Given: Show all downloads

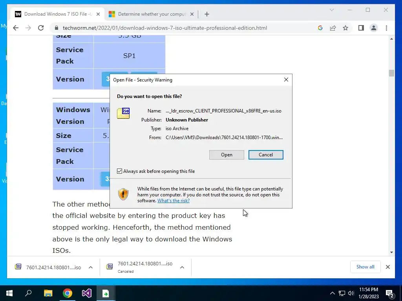Looking at the screenshot, I should pyautogui.click(x=365, y=267).
